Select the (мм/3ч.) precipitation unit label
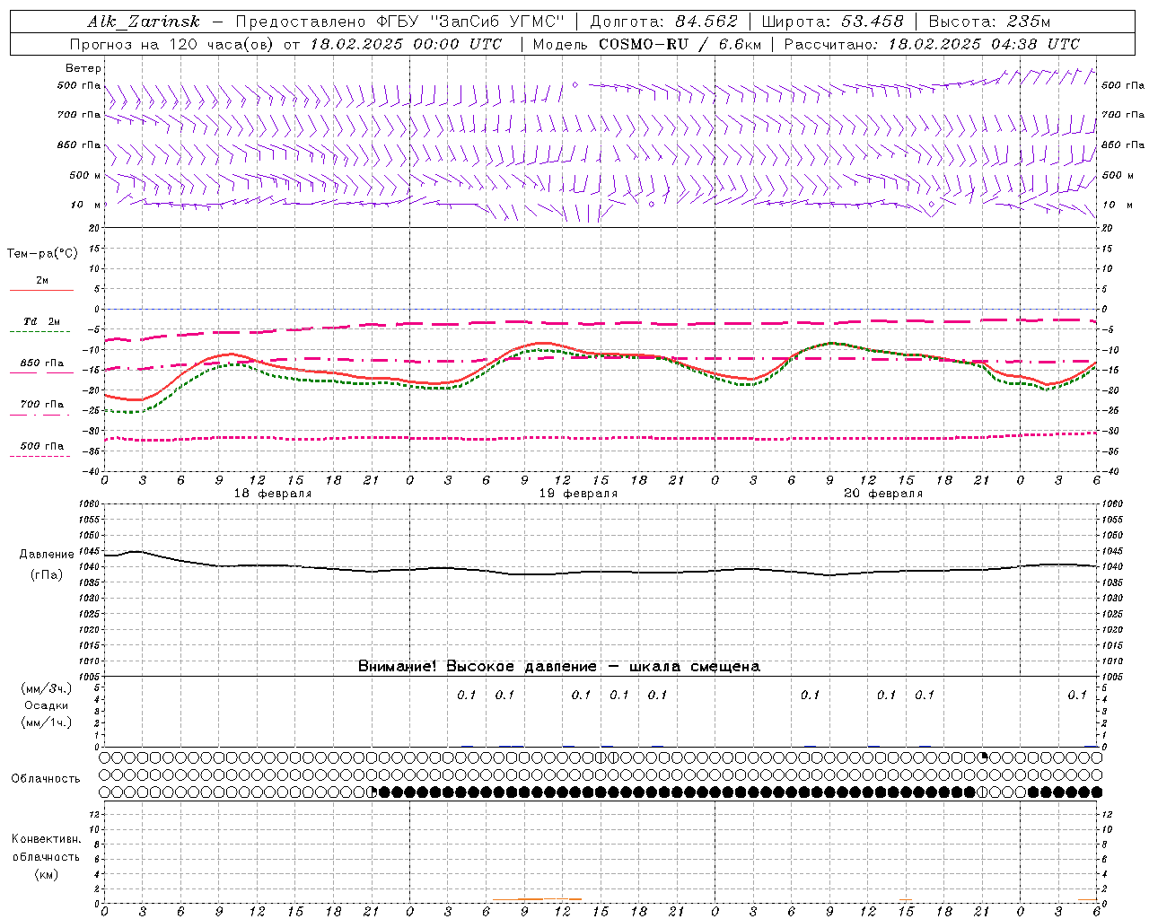The width and height of the screenshot is (1149, 919). (47, 688)
